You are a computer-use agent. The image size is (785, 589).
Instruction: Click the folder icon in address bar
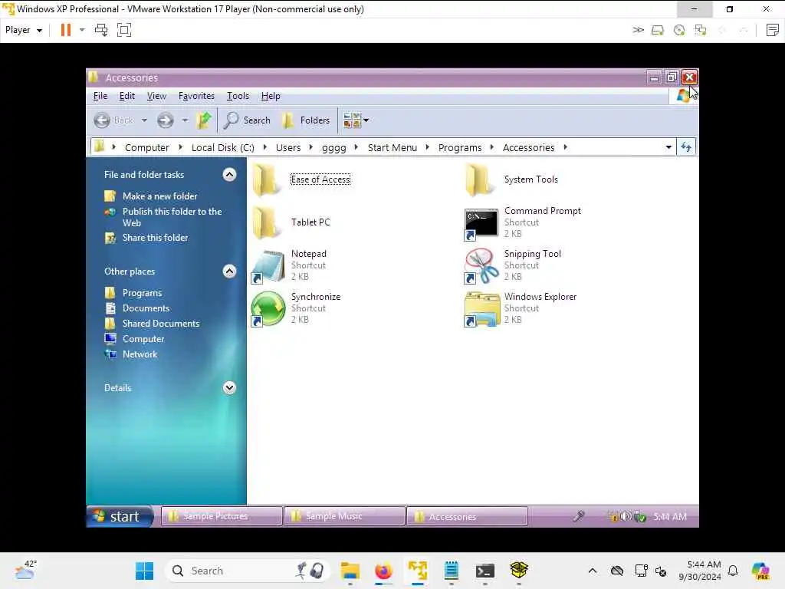pyautogui.click(x=99, y=146)
